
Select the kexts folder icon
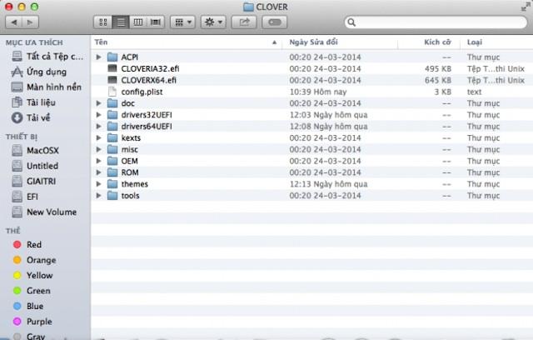pyautogui.click(x=112, y=137)
